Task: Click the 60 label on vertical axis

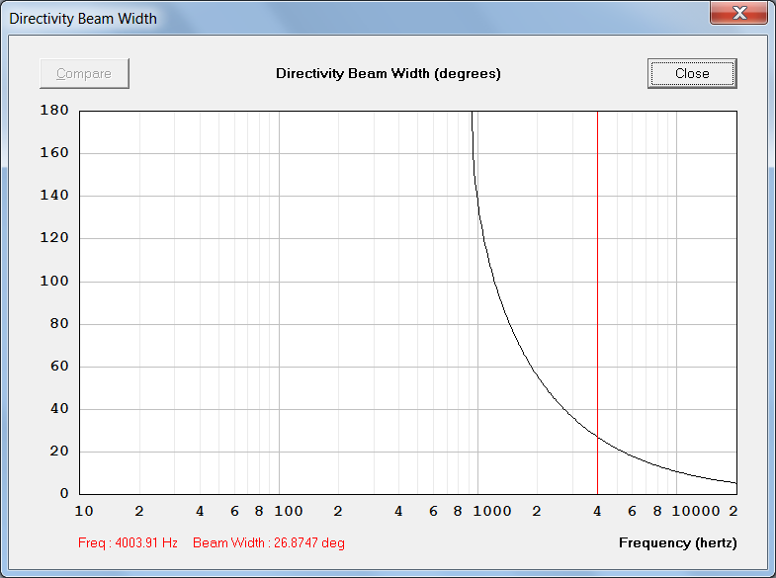Action: click(x=59, y=366)
